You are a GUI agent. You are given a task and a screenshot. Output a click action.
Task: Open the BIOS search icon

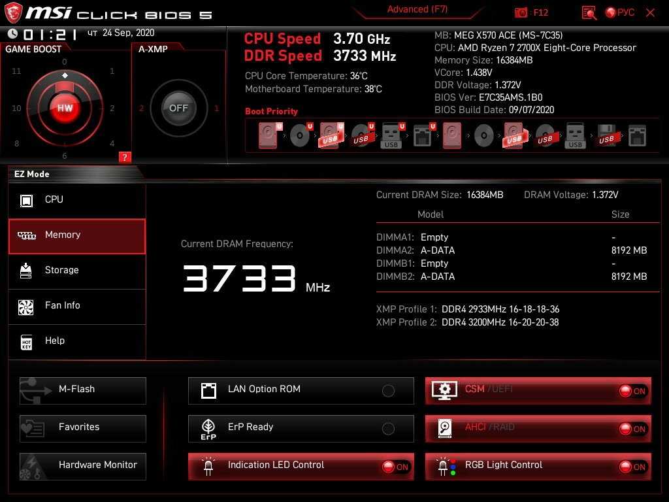[x=589, y=12]
